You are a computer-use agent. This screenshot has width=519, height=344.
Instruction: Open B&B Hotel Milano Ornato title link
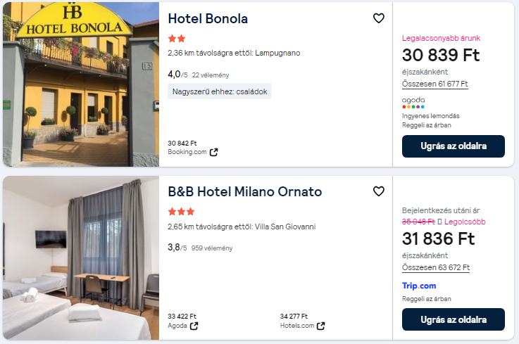244,191
